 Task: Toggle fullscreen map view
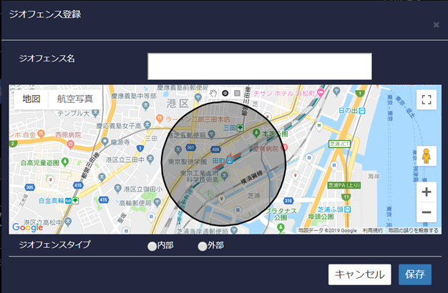[x=427, y=99]
